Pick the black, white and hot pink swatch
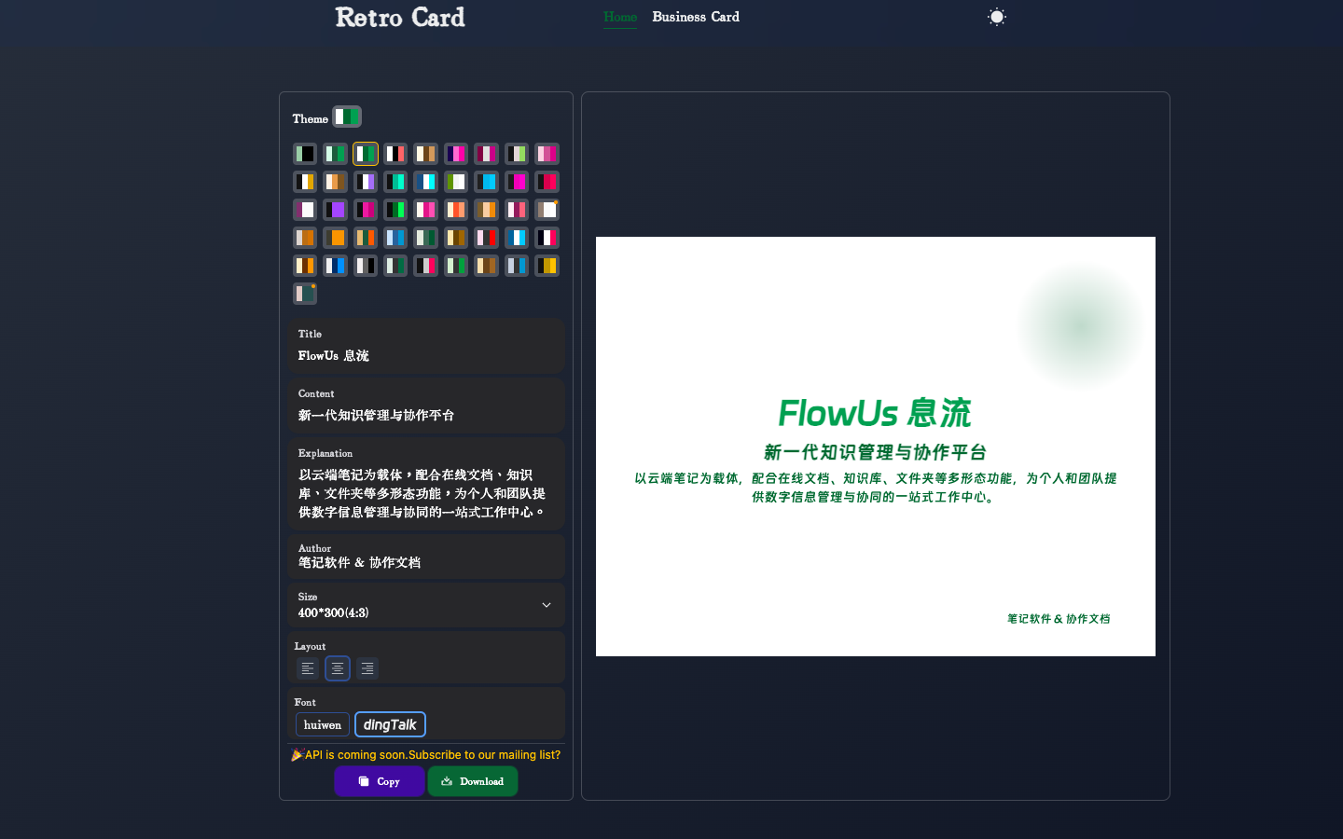The height and width of the screenshot is (839, 1343). (x=547, y=238)
